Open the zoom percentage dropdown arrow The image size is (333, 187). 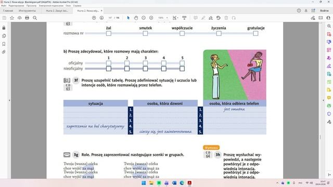167,18
